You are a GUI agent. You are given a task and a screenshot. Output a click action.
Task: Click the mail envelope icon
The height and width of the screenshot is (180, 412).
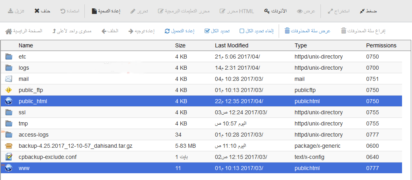[9, 79]
